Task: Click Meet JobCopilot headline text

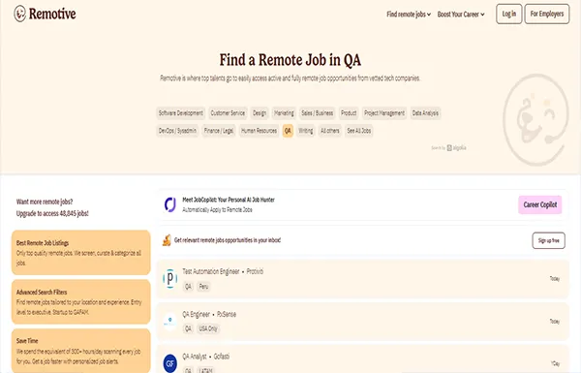Action: point(229,200)
